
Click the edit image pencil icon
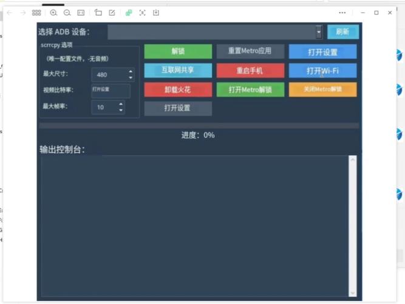pos(112,12)
